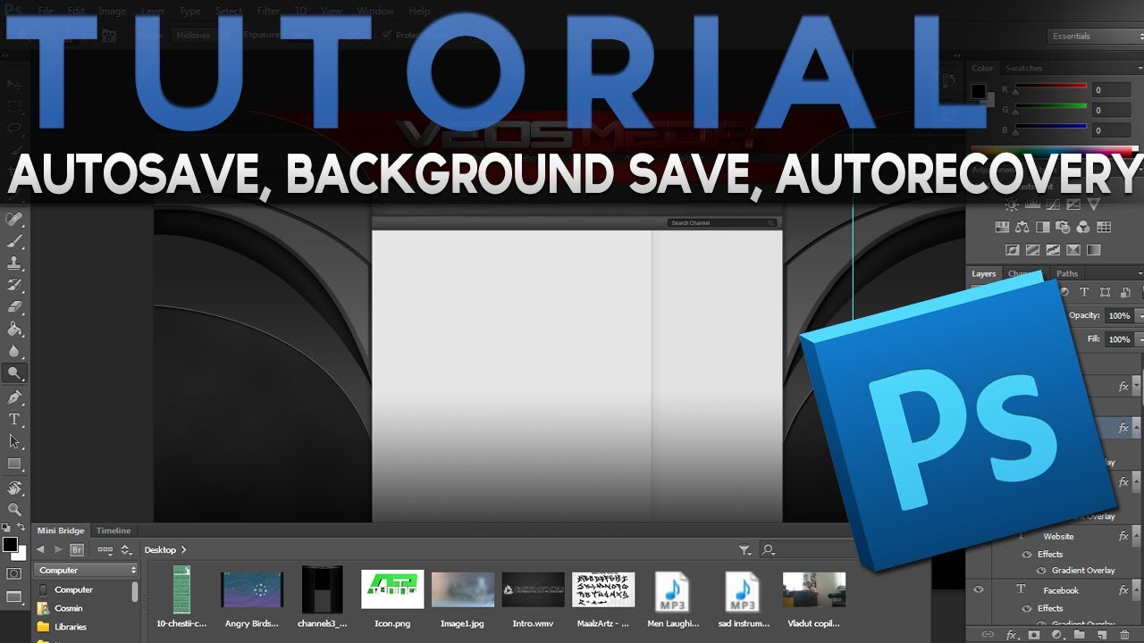
Task: Switch to the Timeline tab
Action: coord(114,530)
